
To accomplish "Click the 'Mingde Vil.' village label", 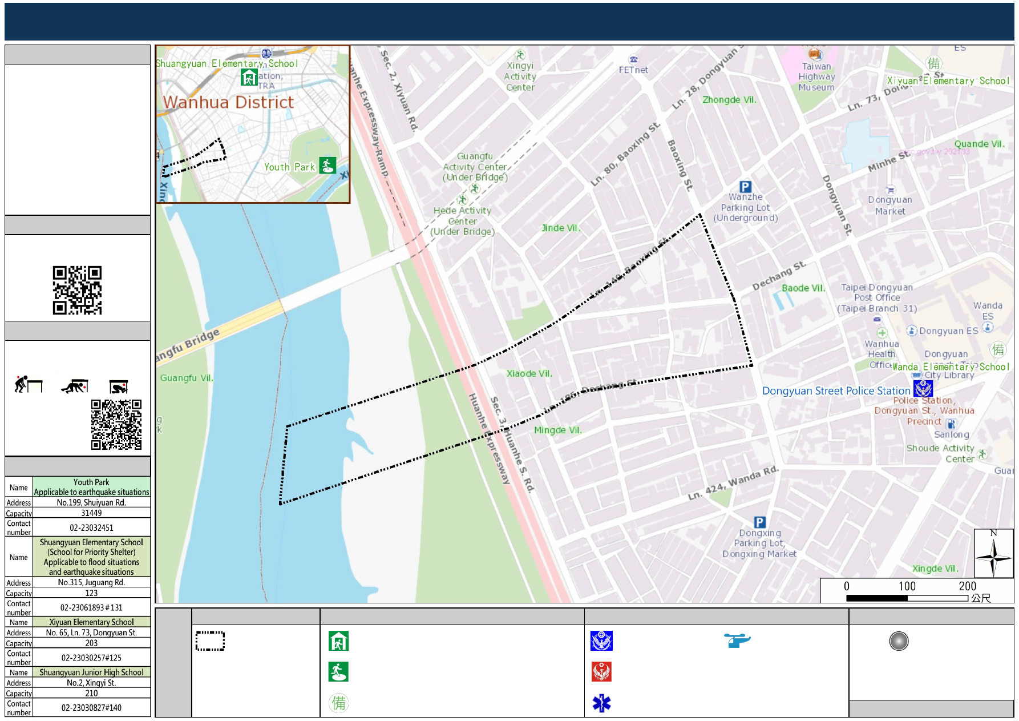I will click(x=557, y=430).
